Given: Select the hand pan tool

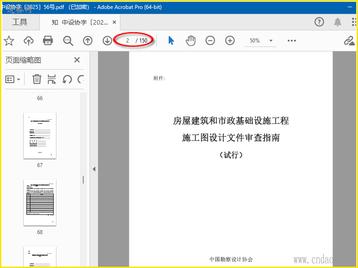Looking at the screenshot, I should 191,41.
